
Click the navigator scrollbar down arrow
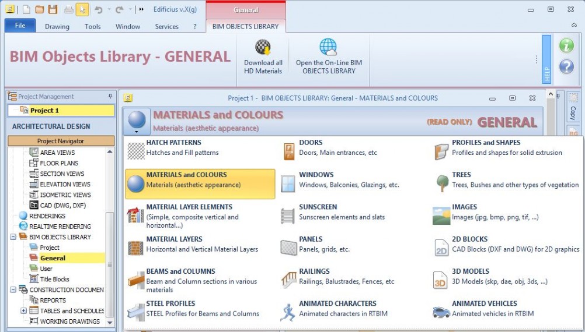pos(110,322)
